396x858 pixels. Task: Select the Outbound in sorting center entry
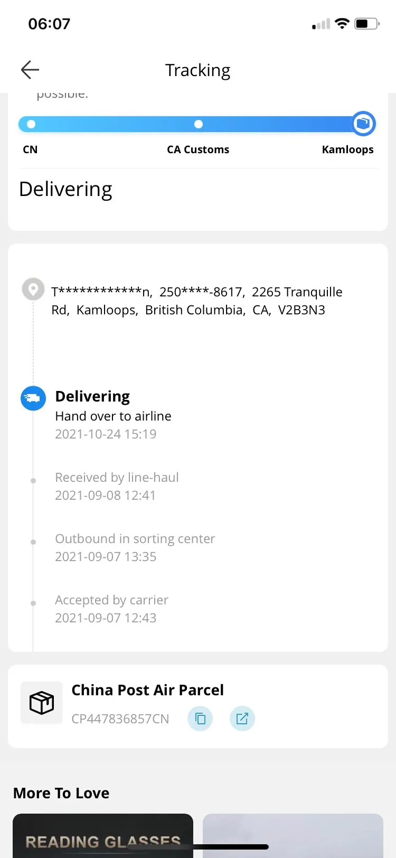tap(135, 539)
